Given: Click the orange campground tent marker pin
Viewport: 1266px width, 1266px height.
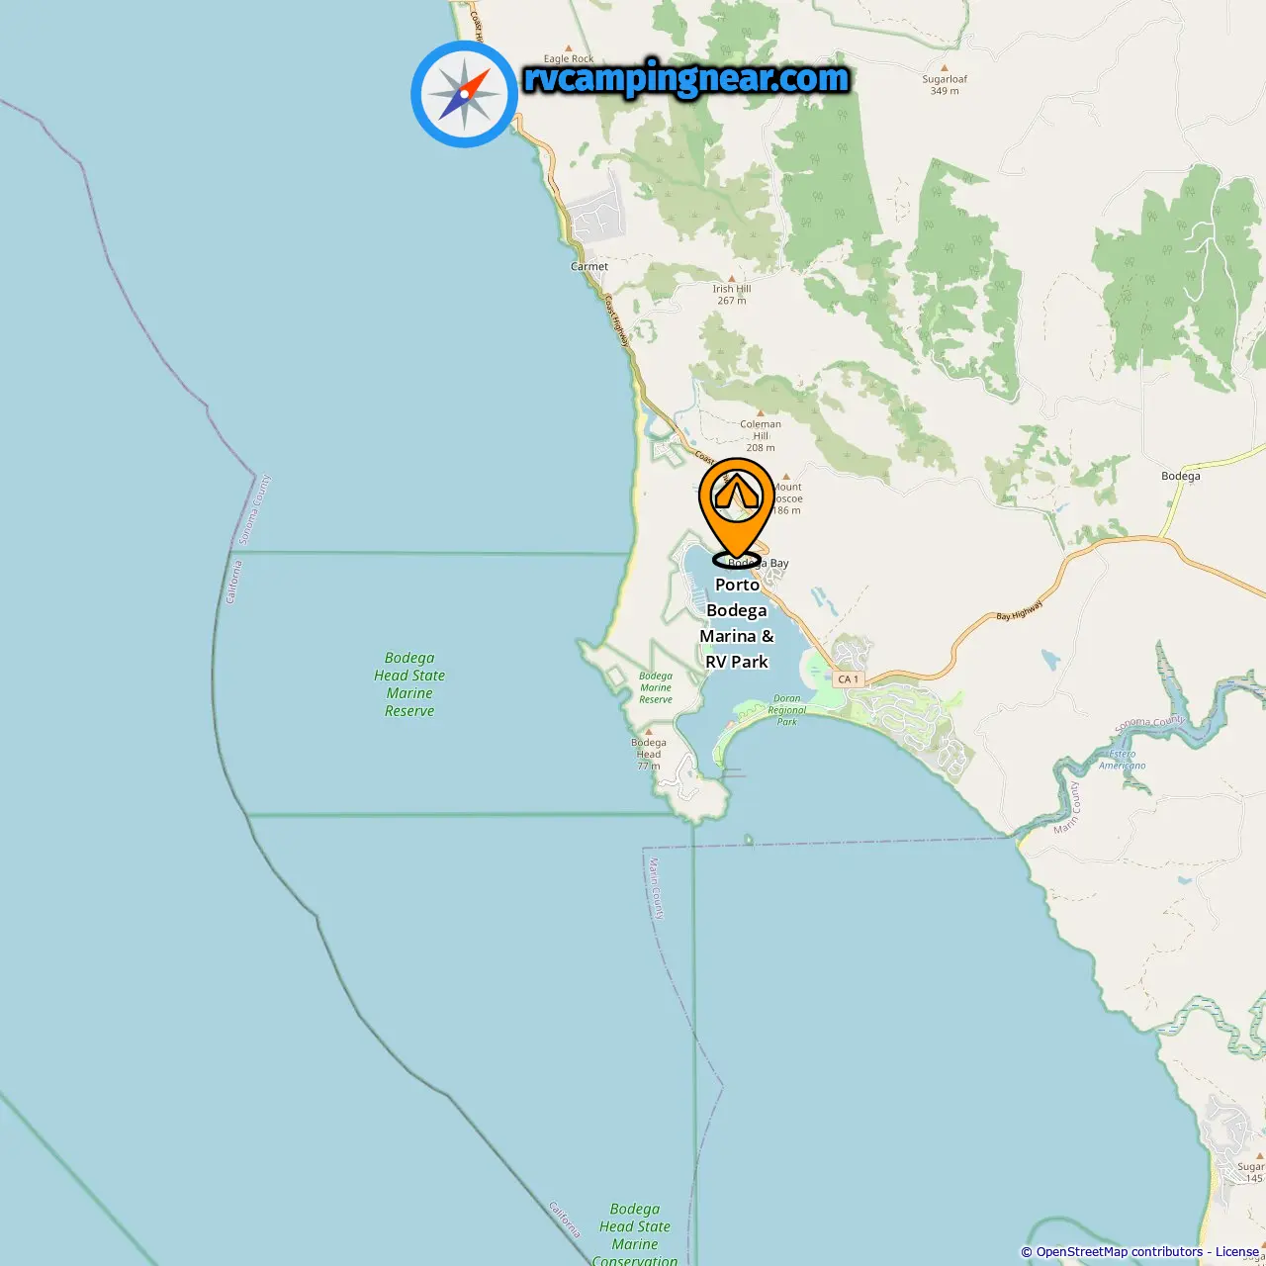Looking at the screenshot, I should [737, 511].
